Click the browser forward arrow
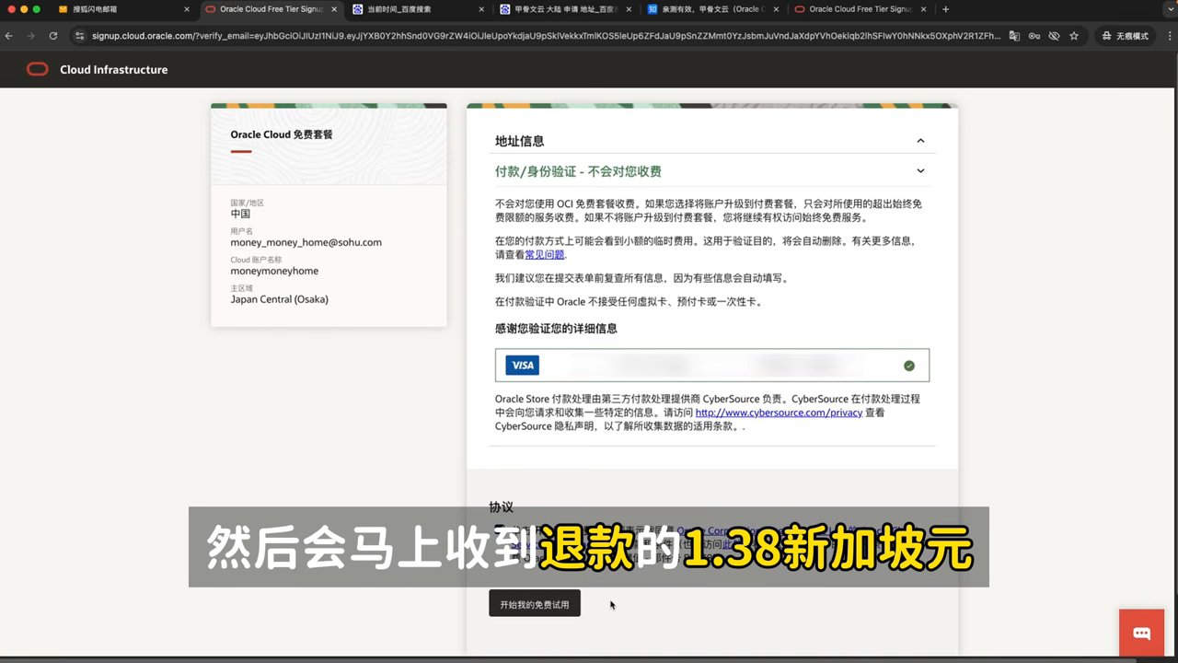 tap(30, 36)
